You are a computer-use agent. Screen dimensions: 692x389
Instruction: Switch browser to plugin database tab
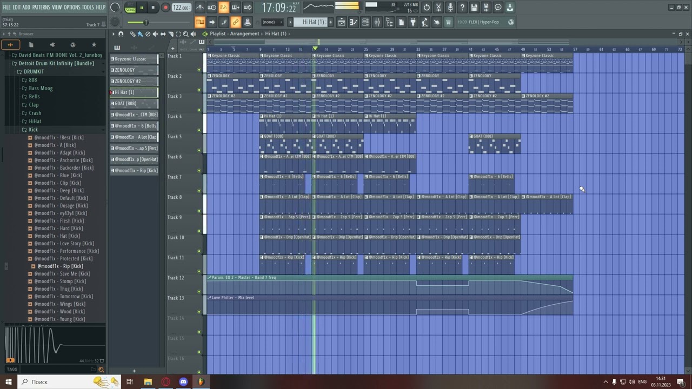pos(52,45)
